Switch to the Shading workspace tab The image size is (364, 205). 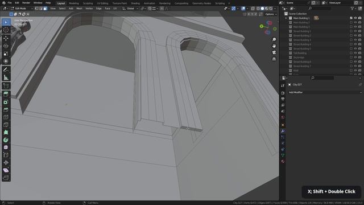tap(135, 3)
